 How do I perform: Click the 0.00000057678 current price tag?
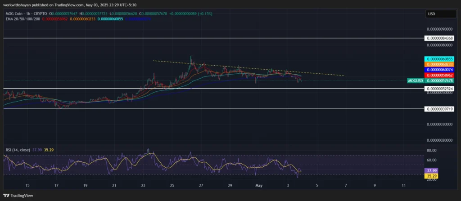click(440, 80)
